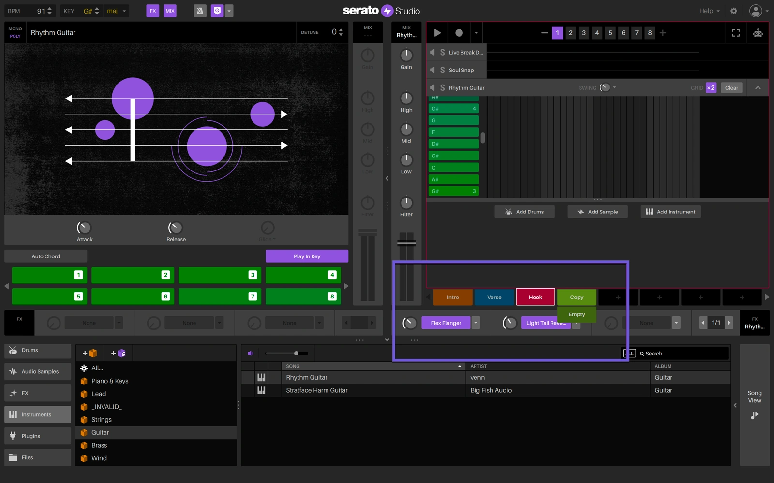Remove a scene with minus icon

point(544,33)
